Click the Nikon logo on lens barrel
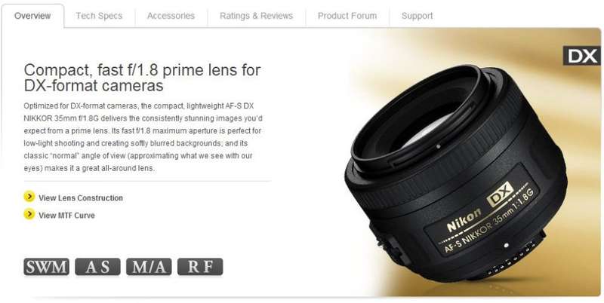Image resolution: width=604 pixels, height=303 pixels. [x=464, y=220]
